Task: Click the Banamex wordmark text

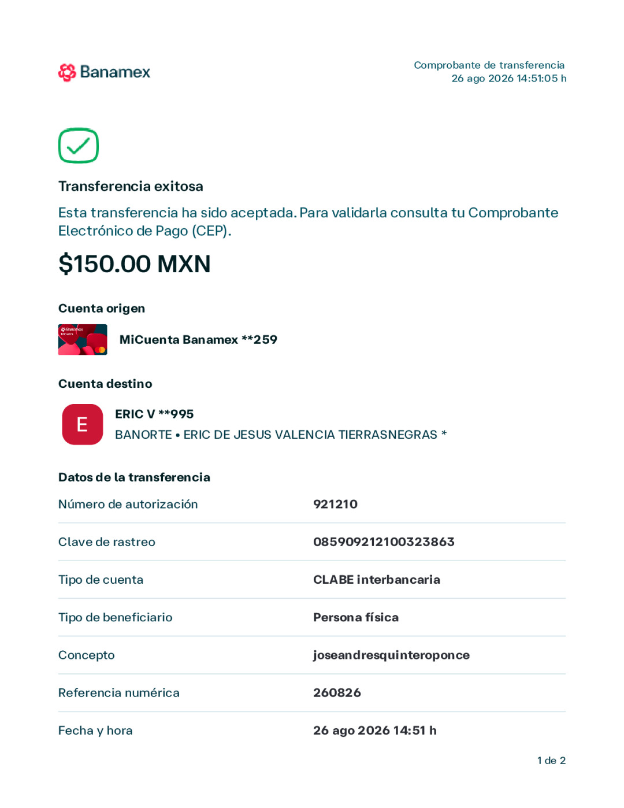Action: [115, 72]
